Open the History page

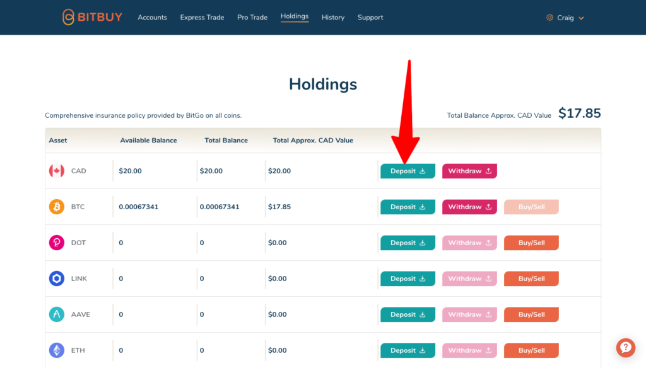click(333, 17)
